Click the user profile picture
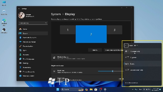Image resolution: width=163 pixels, height=92 pixels. pos(21,15)
